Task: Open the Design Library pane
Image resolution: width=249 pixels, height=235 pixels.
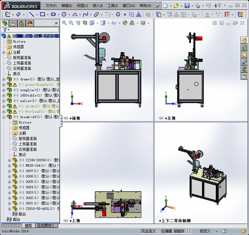Action: click(x=245, y=47)
